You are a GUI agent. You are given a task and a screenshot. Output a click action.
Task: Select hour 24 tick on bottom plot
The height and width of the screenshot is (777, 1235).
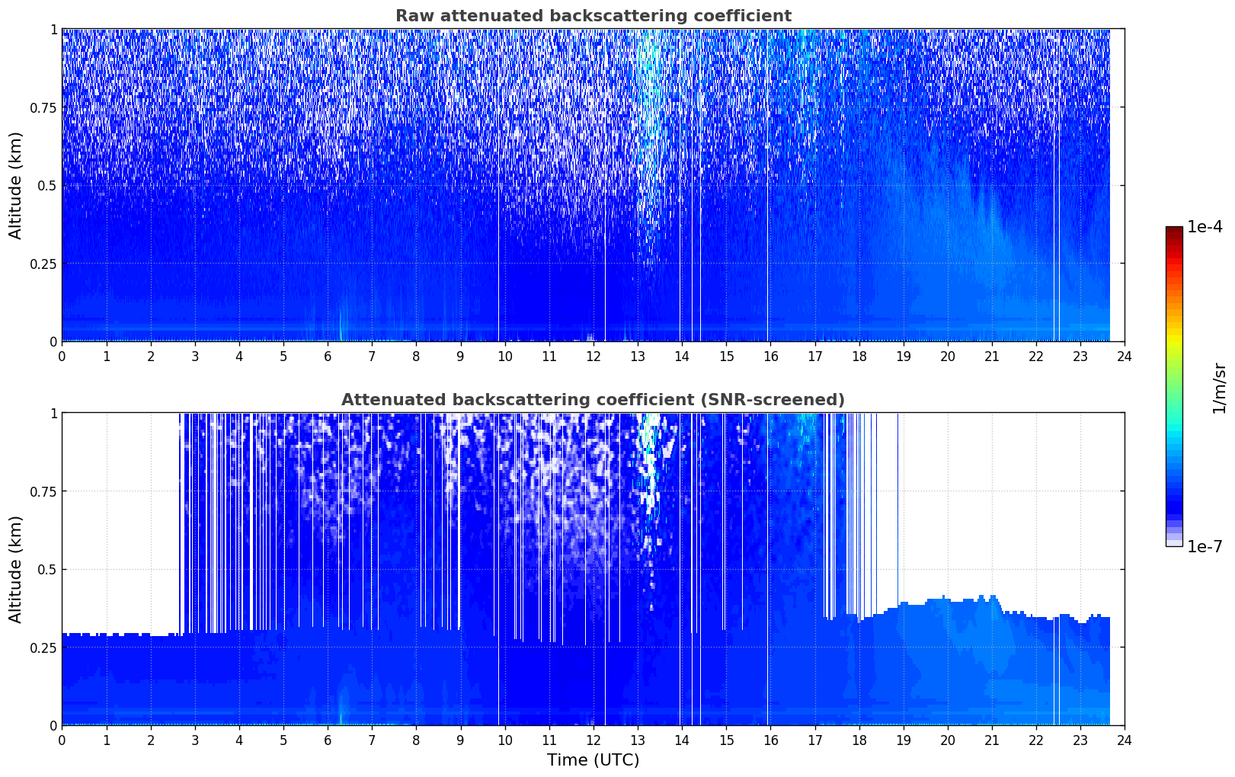click(x=1125, y=740)
